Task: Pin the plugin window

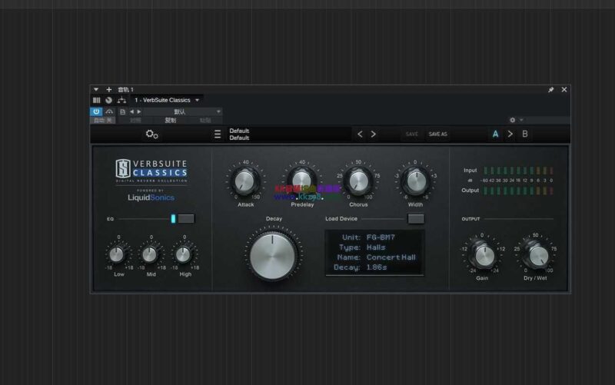Action: pos(550,90)
